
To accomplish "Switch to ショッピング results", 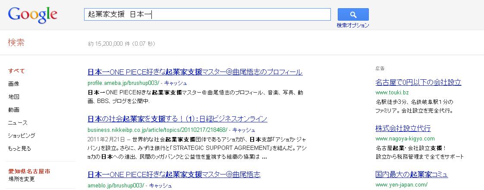I will pos(22,135).
